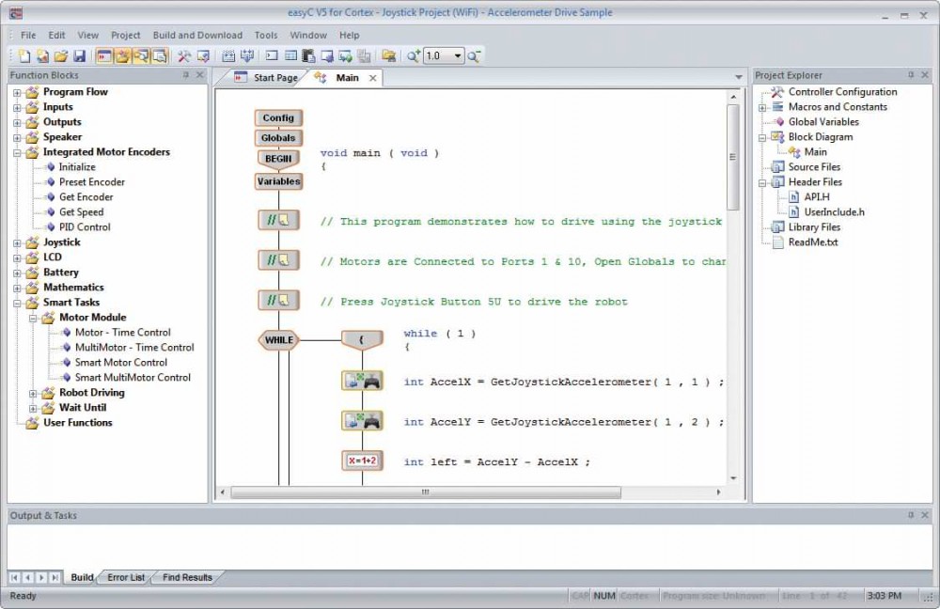The height and width of the screenshot is (609, 940).
Task: Click the WHILE loop block
Action: [x=279, y=340]
